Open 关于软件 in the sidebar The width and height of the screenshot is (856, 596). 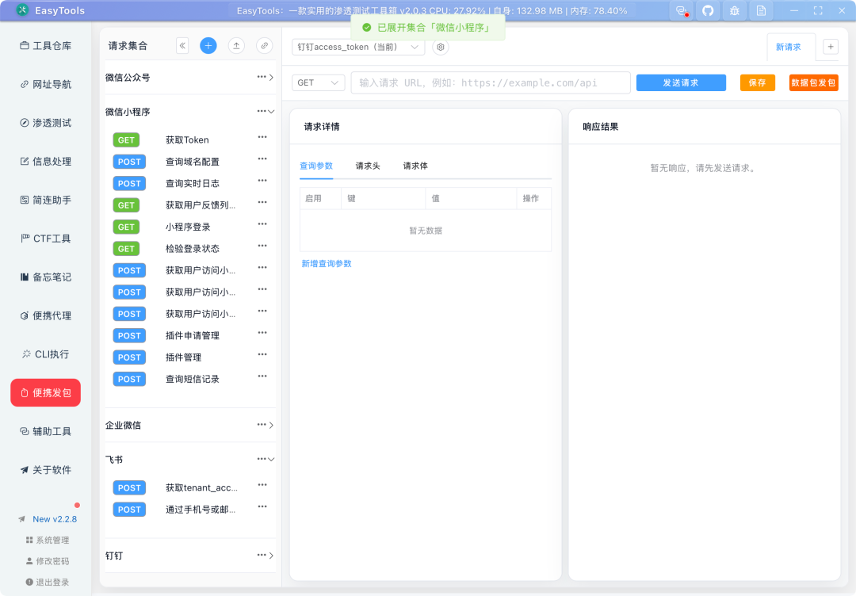coord(46,470)
